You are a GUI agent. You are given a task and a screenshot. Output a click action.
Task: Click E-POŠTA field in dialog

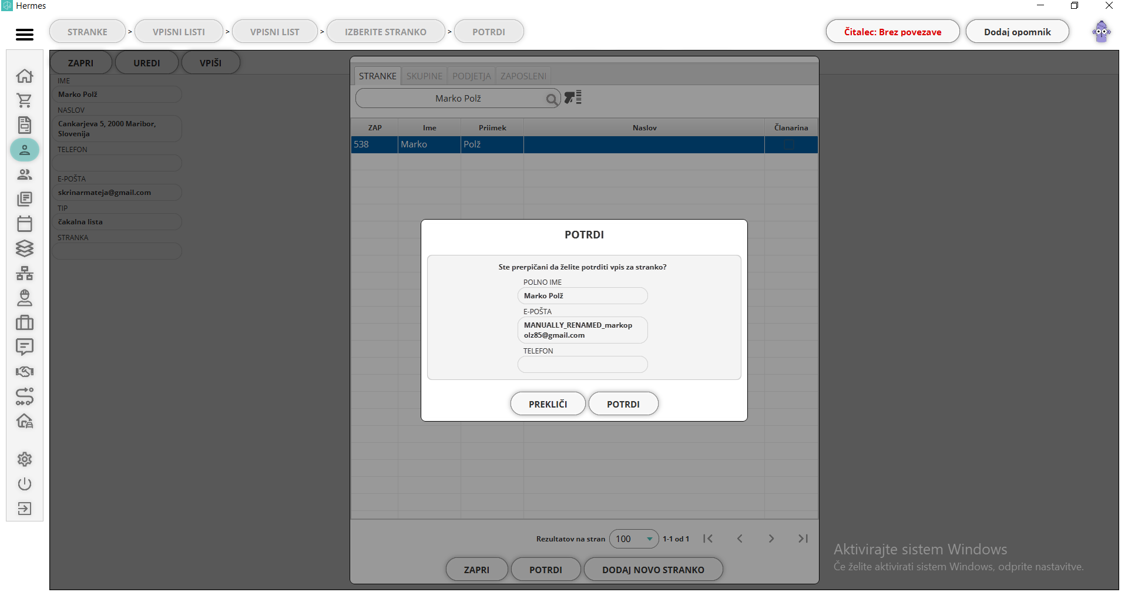click(x=582, y=330)
